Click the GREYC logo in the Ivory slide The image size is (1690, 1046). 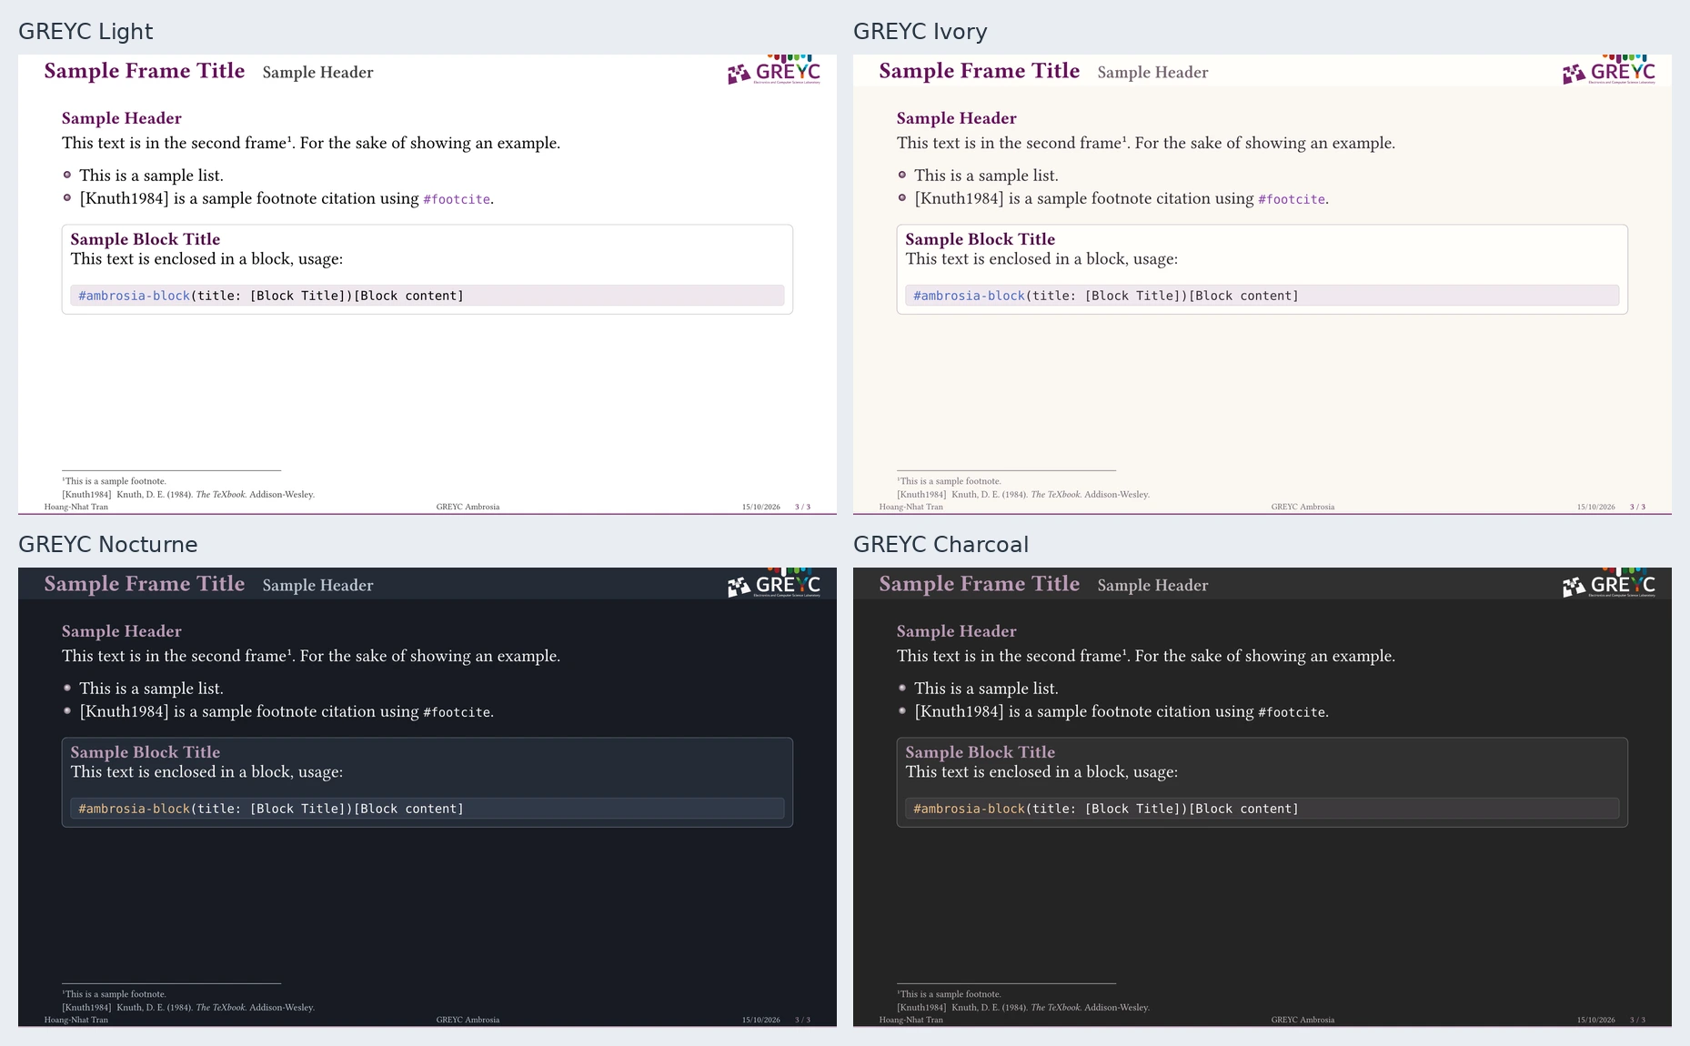pyautogui.click(x=1609, y=70)
